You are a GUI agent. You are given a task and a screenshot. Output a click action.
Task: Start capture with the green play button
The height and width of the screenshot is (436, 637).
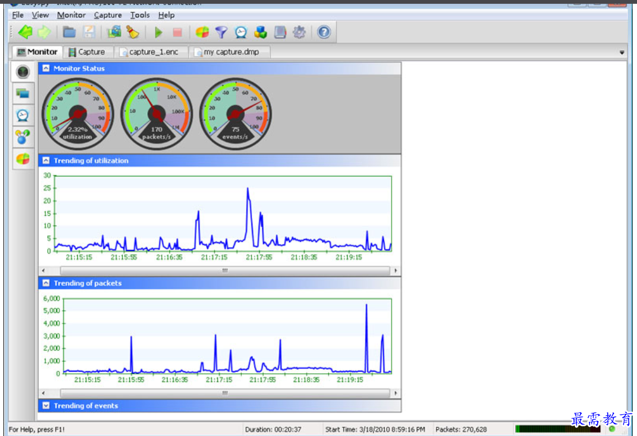[x=158, y=32]
